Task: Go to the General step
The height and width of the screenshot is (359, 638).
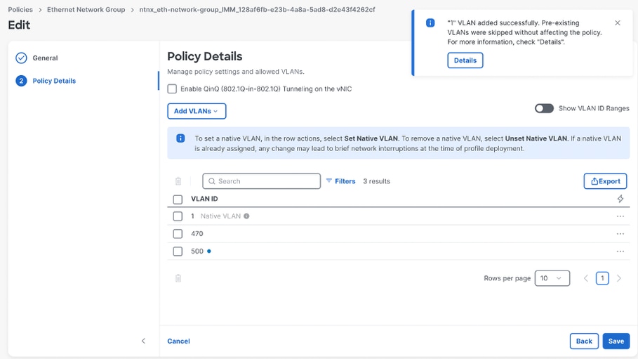Action: [45, 58]
